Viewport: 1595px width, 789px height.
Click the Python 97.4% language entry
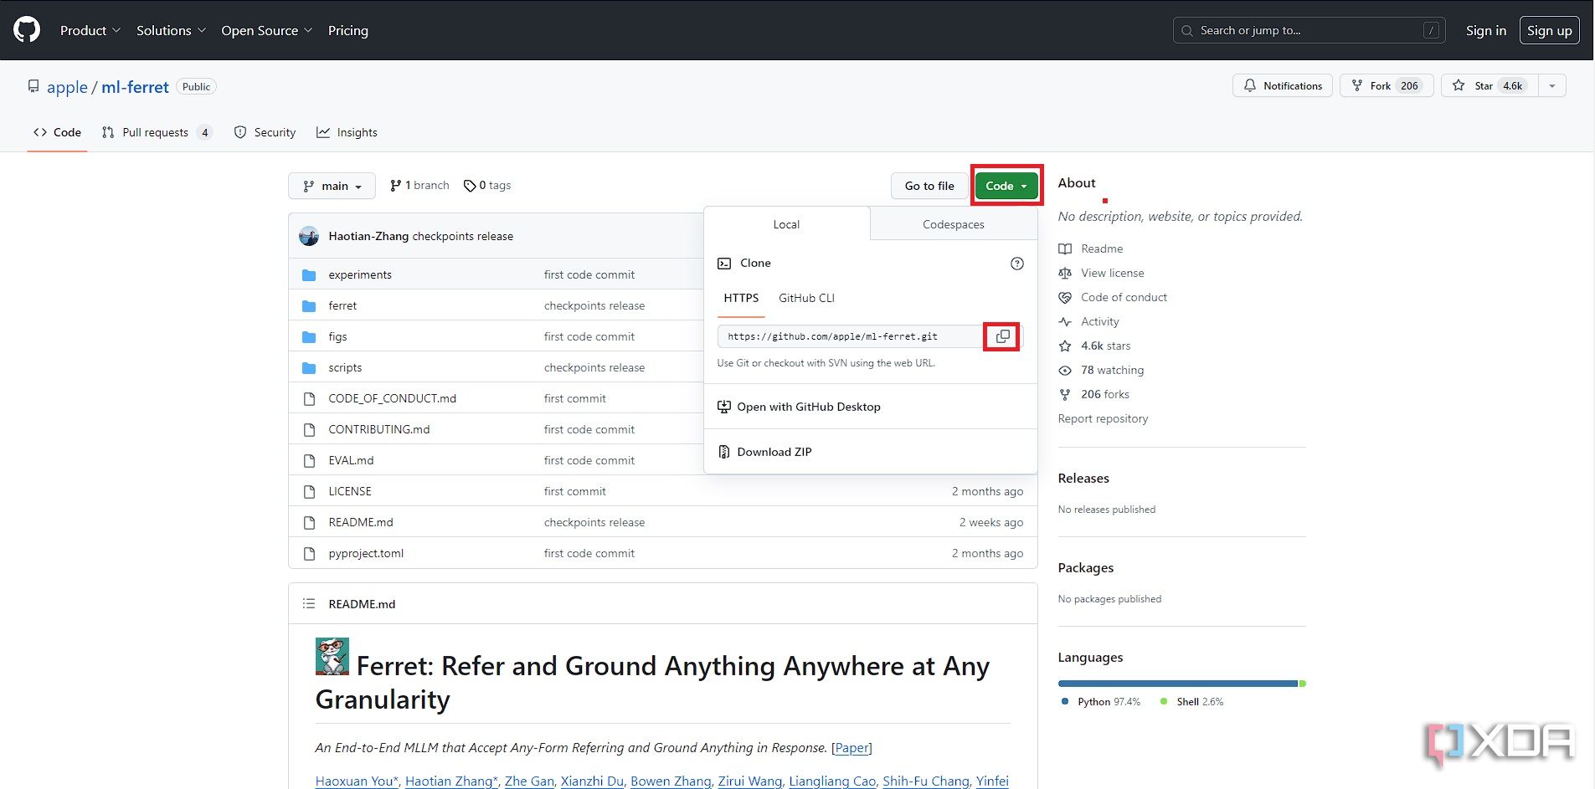[1101, 702]
